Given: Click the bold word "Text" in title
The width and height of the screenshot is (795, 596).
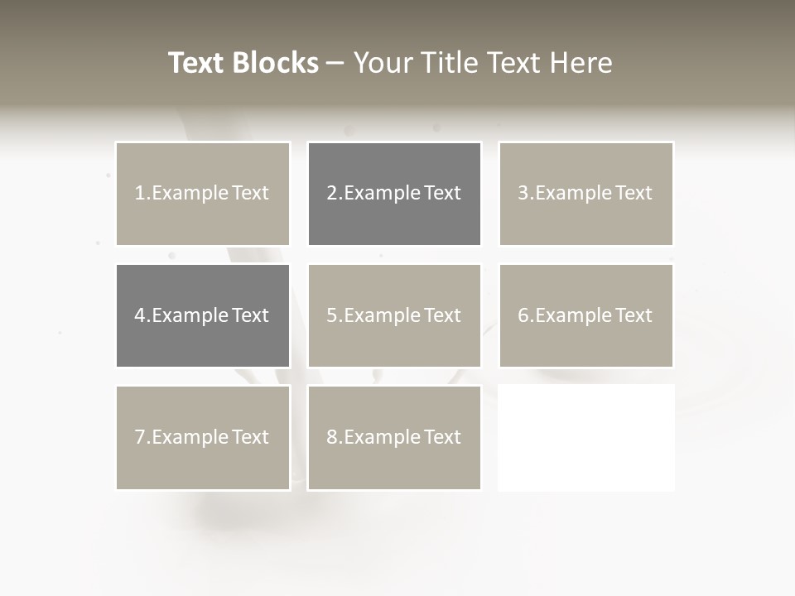Looking at the screenshot, I should 195,63.
